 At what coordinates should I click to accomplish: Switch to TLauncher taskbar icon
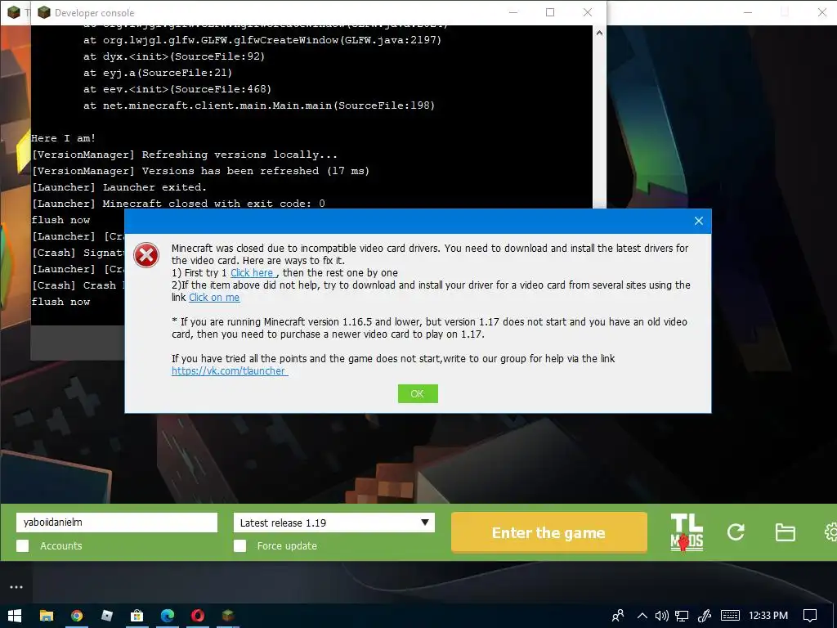click(228, 616)
